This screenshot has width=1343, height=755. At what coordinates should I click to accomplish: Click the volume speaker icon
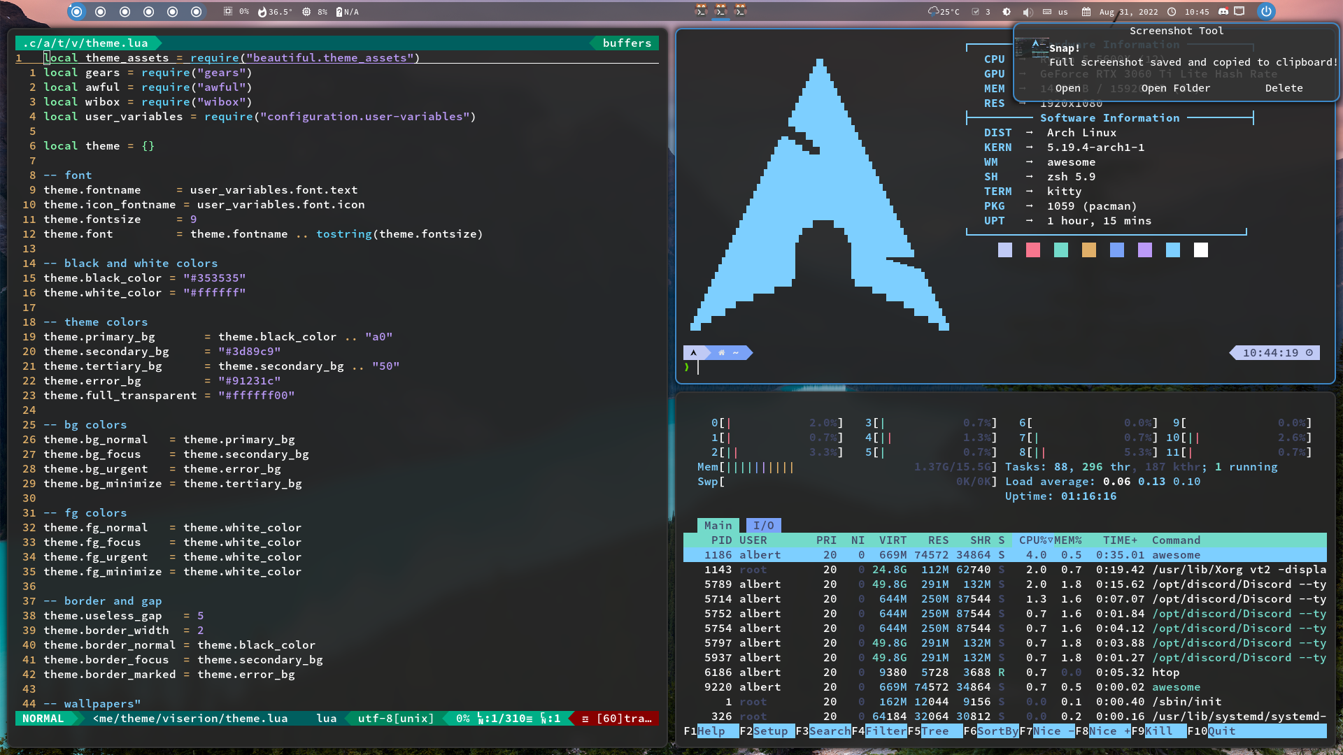[1027, 12]
